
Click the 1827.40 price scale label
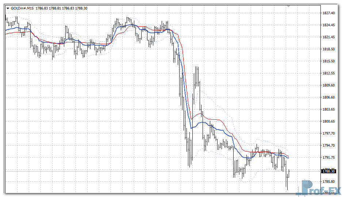[x=328, y=13]
